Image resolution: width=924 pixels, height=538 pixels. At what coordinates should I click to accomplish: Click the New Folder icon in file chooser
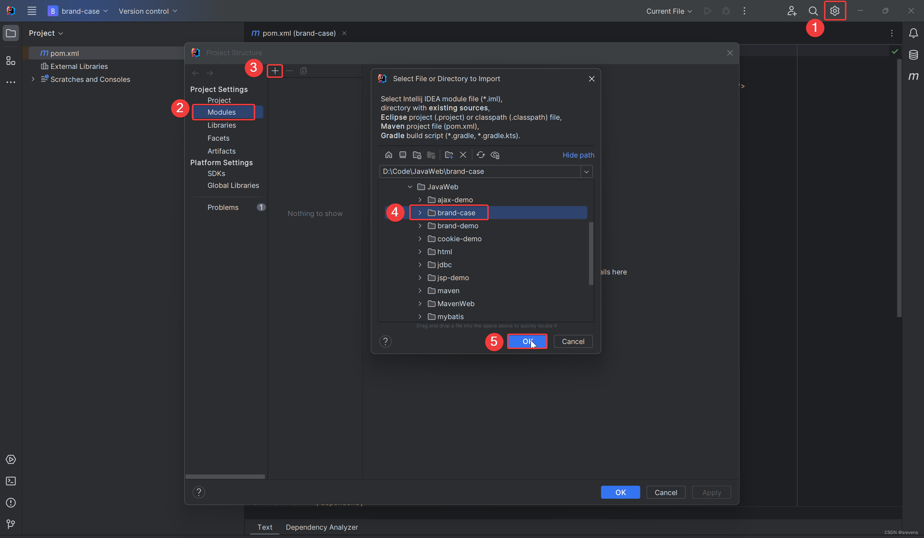point(449,155)
